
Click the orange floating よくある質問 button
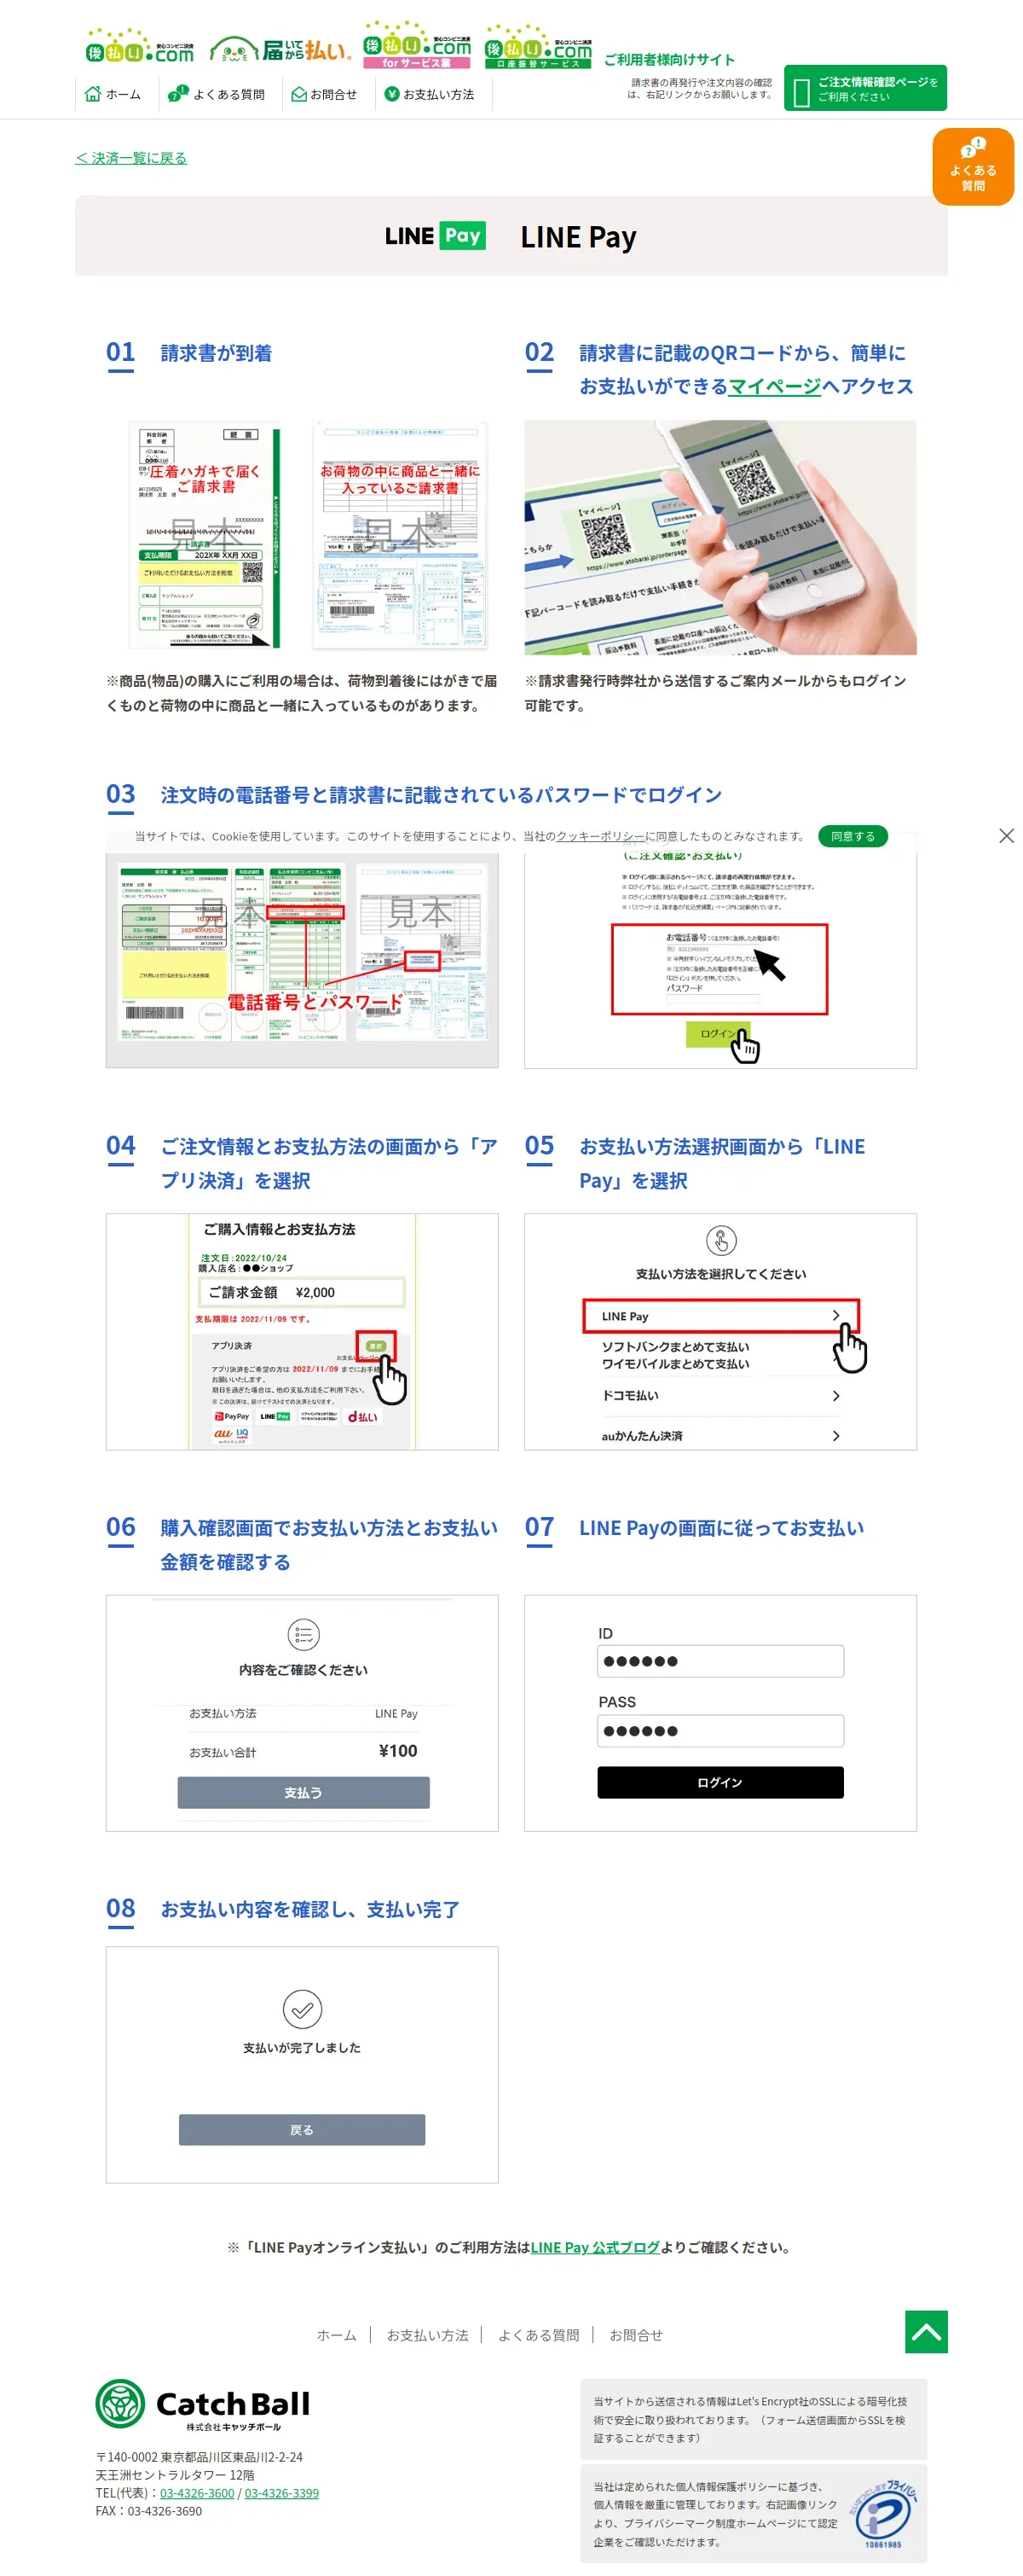[973, 167]
